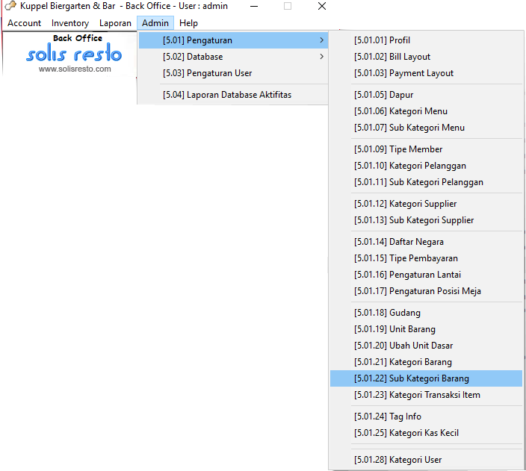Visit www.solisresto.com link
The image size is (526, 471).
tap(75, 69)
